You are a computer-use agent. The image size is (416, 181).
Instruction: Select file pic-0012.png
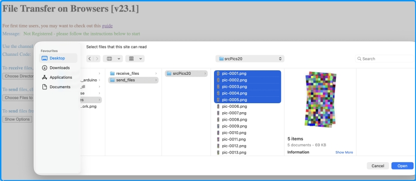[247, 146]
